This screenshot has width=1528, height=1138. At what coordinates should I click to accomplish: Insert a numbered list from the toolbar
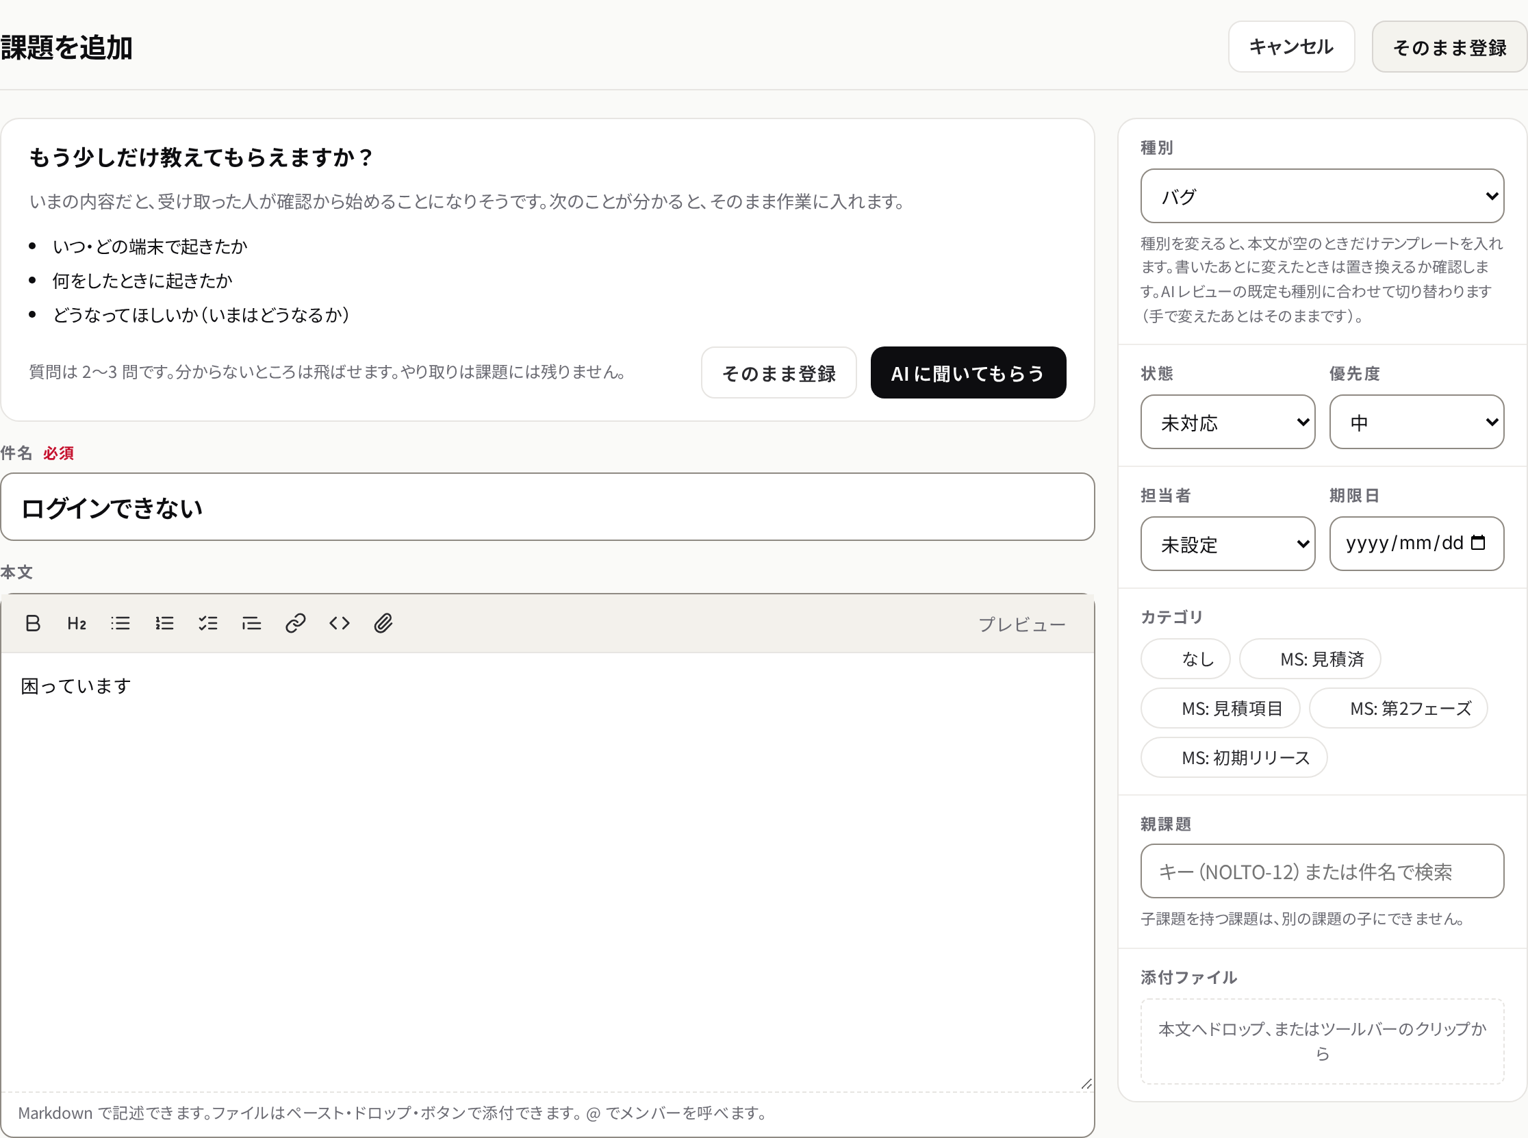pos(164,623)
